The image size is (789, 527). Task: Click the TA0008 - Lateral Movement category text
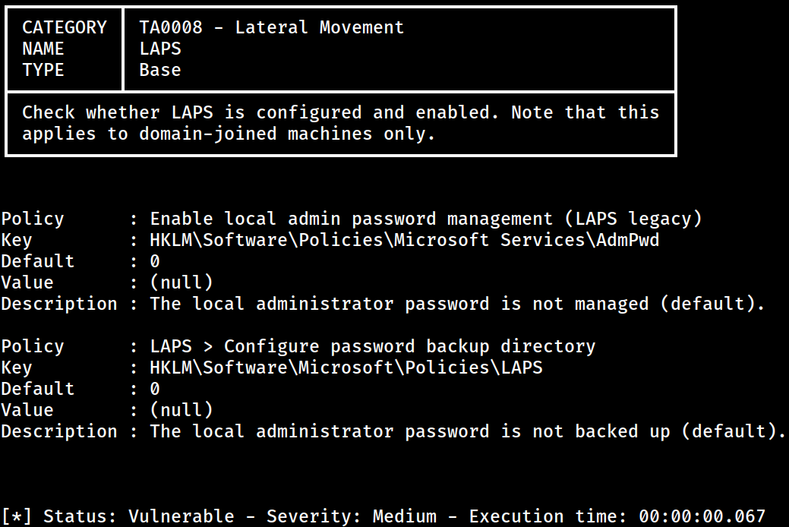pyautogui.click(x=271, y=27)
